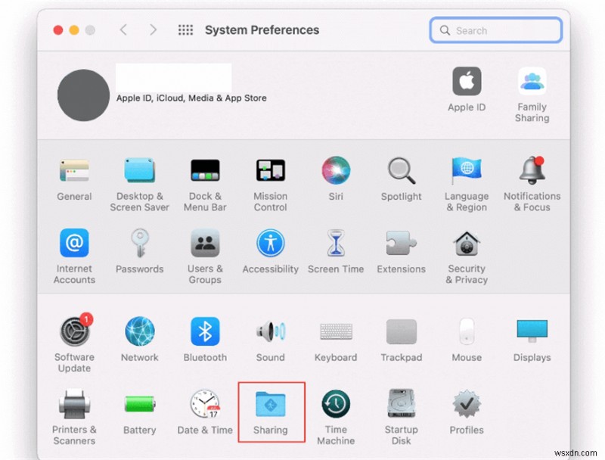Close the System Preferences window
The image size is (605, 460).
pyautogui.click(x=58, y=30)
